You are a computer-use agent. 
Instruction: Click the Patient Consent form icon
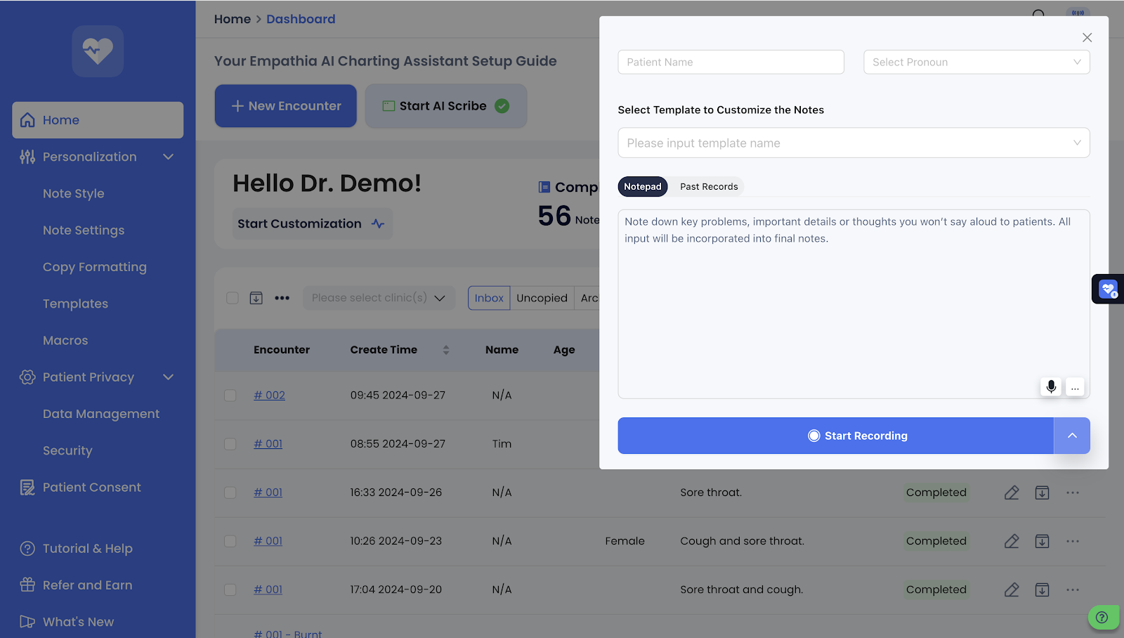pos(27,487)
